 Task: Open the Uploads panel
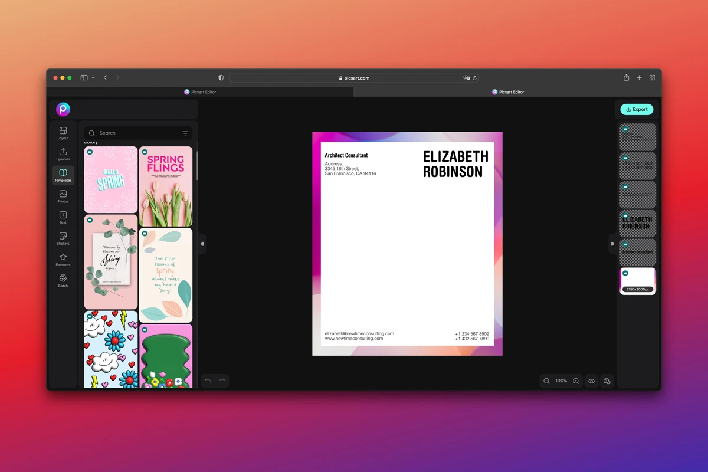(63, 153)
